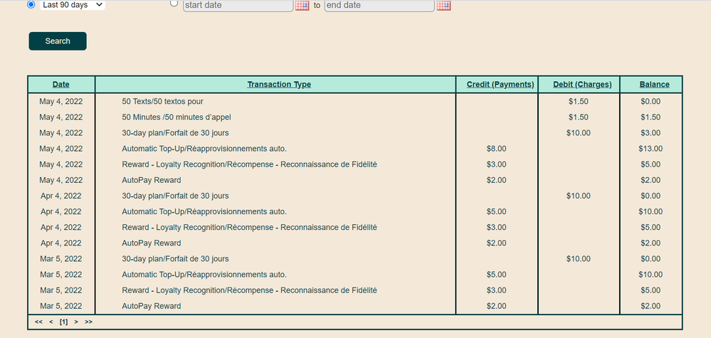Click the 50 Texts/50 textos pour row

pos(163,102)
